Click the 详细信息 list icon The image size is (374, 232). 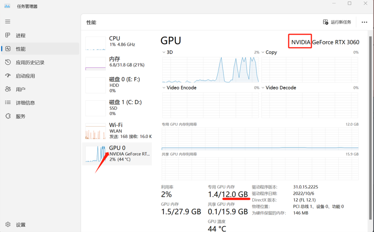coord(8,102)
